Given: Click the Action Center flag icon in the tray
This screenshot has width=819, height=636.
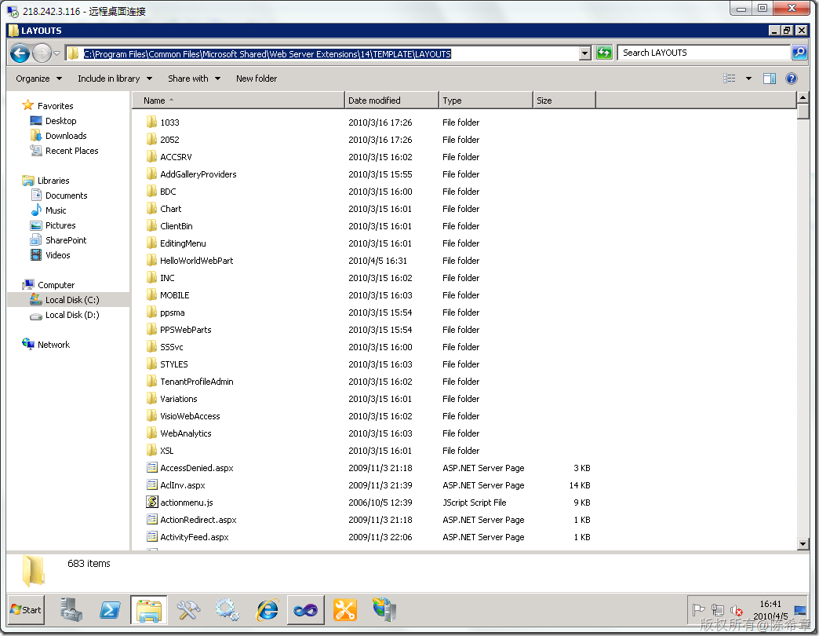Looking at the screenshot, I should pyautogui.click(x=698, y=610).
